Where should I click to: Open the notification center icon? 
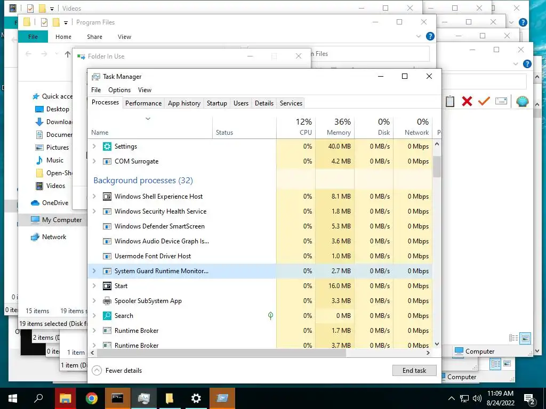click(529, 399)
